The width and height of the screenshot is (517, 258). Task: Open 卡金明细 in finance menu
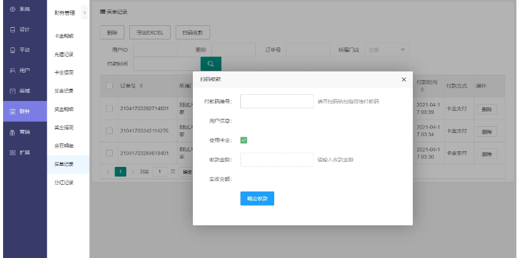(63, 36)
